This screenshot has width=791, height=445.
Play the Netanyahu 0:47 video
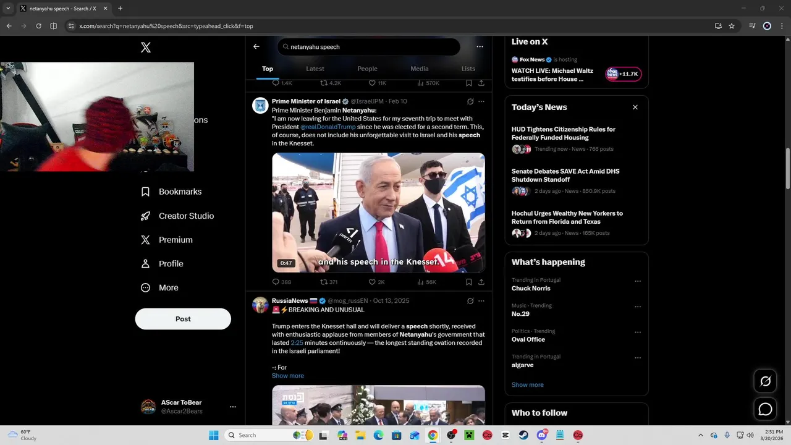(x=378, y=213)
